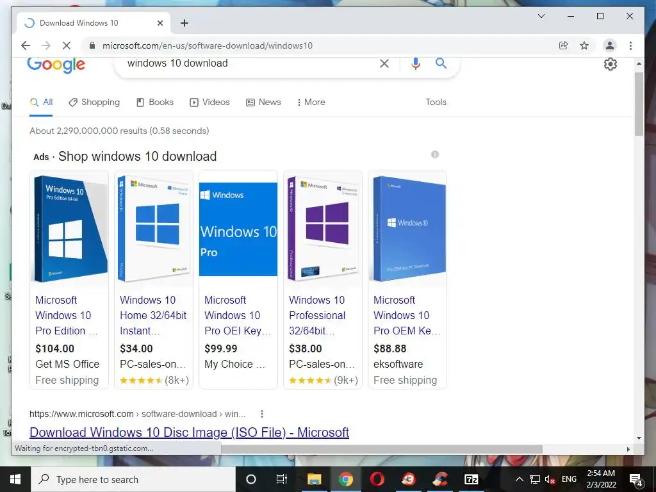Open the network status tray icon
Image resolution: width=656 pixels, height=492 pixels.
[535, 479]
